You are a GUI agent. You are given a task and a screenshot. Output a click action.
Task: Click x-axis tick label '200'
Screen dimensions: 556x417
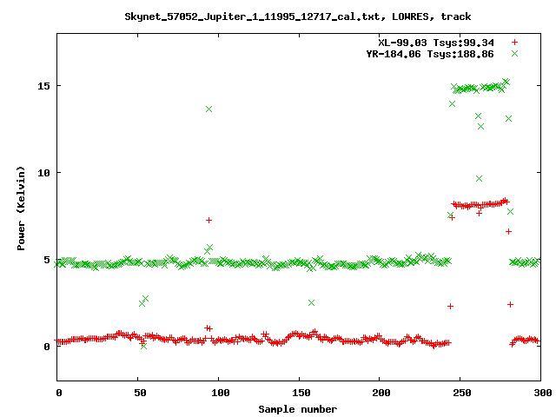[x=381, y=393]
